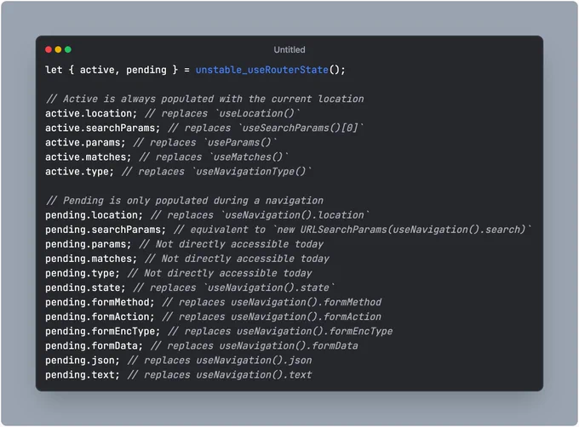The width and height of the screenshot is (579, 427).
Task: Click 'active.params;' code text
Action: point(85,142)
